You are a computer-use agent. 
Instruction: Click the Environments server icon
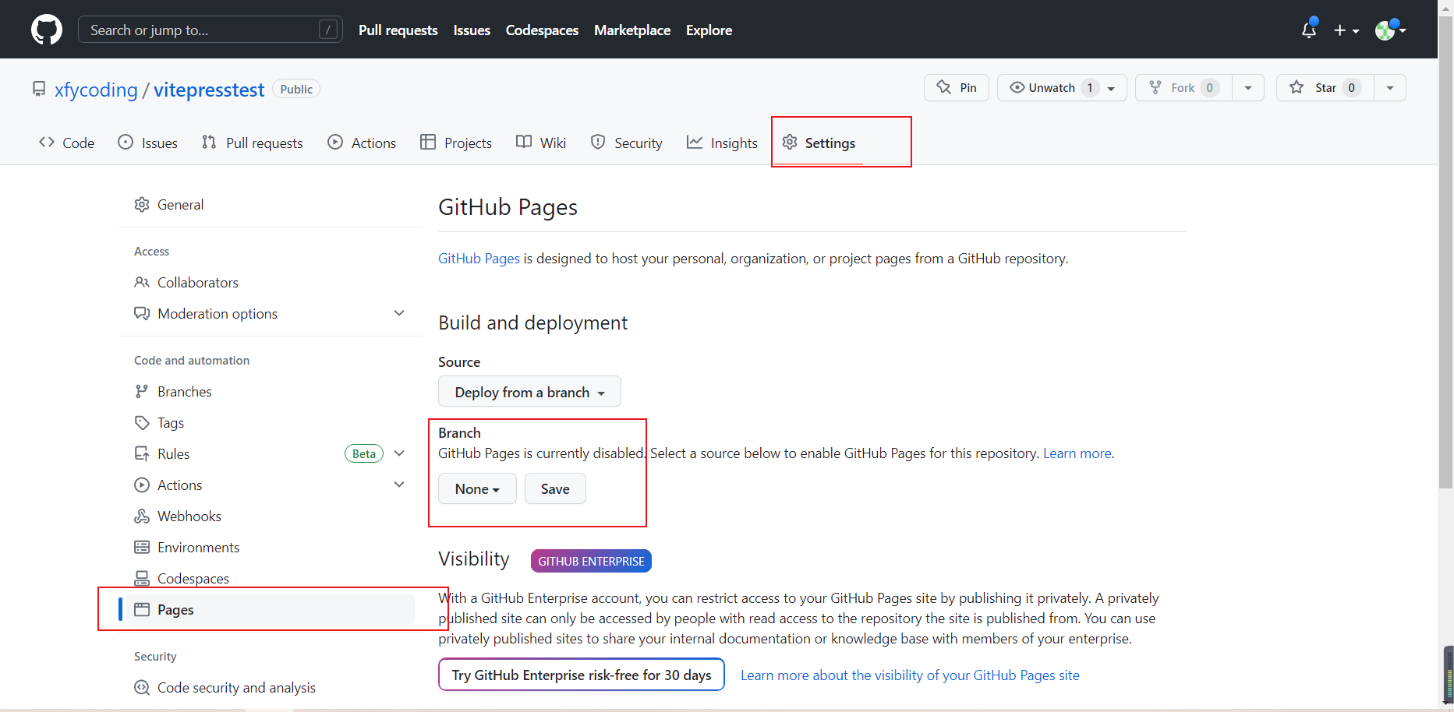coord(142,547)
